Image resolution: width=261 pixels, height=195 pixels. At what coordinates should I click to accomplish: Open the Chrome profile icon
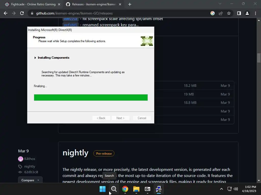(247, 13)
